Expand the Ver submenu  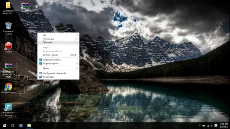(58, 35)
